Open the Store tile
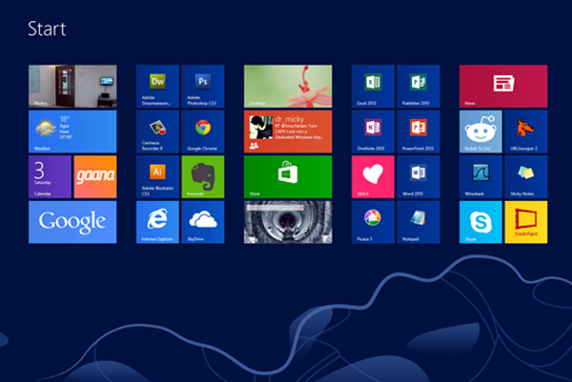 288,177
